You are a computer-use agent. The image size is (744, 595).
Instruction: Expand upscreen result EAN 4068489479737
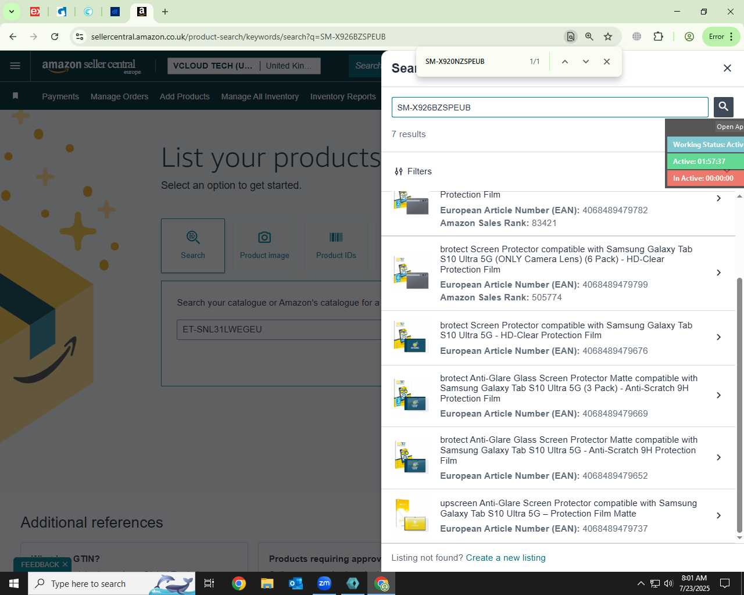[x=719, y=515]
